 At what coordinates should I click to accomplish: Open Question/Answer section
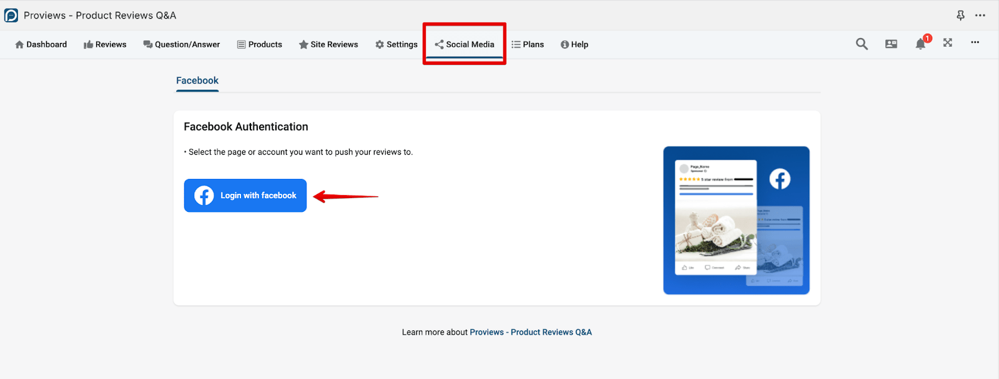[181, 44]
